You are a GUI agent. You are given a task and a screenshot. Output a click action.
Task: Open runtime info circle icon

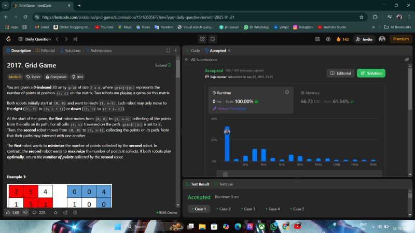point(287,92)
